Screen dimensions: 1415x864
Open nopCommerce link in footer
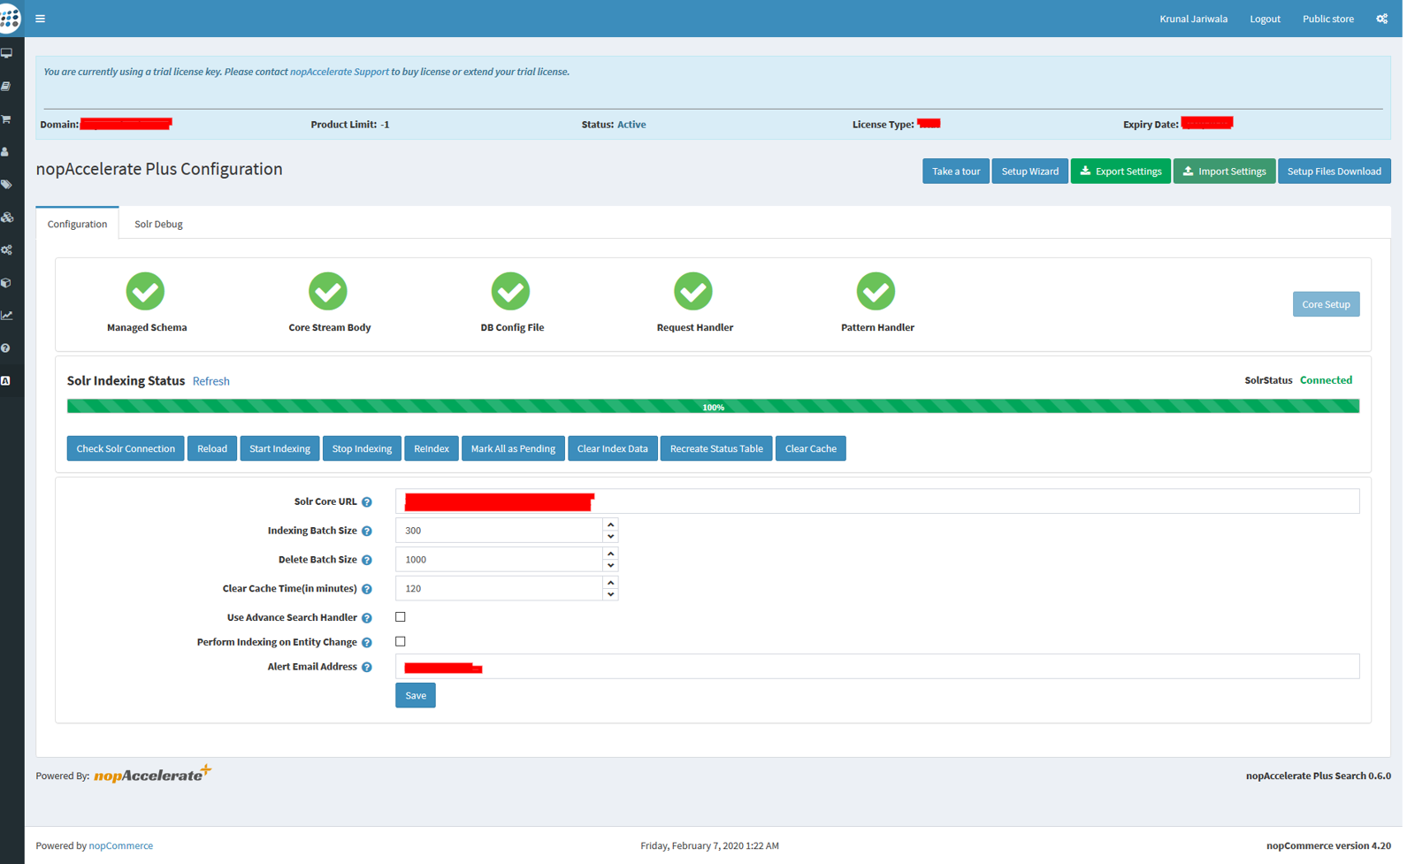click(121, 846)
